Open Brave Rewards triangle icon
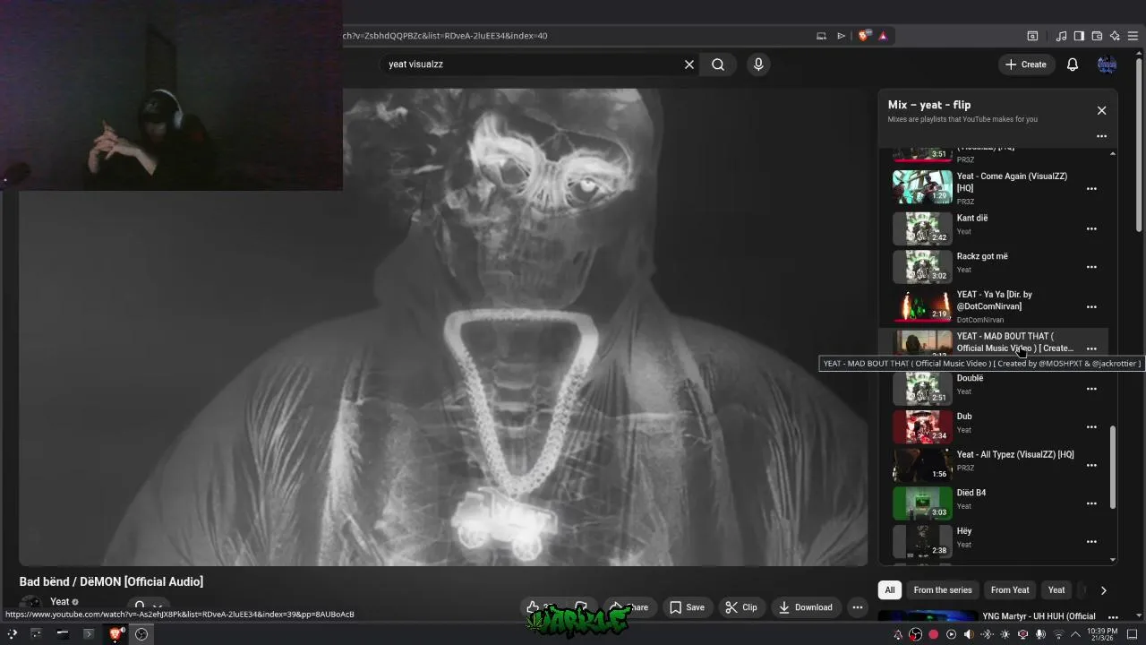The height and width of the screenshot is (645, 1146). (883, 36)
